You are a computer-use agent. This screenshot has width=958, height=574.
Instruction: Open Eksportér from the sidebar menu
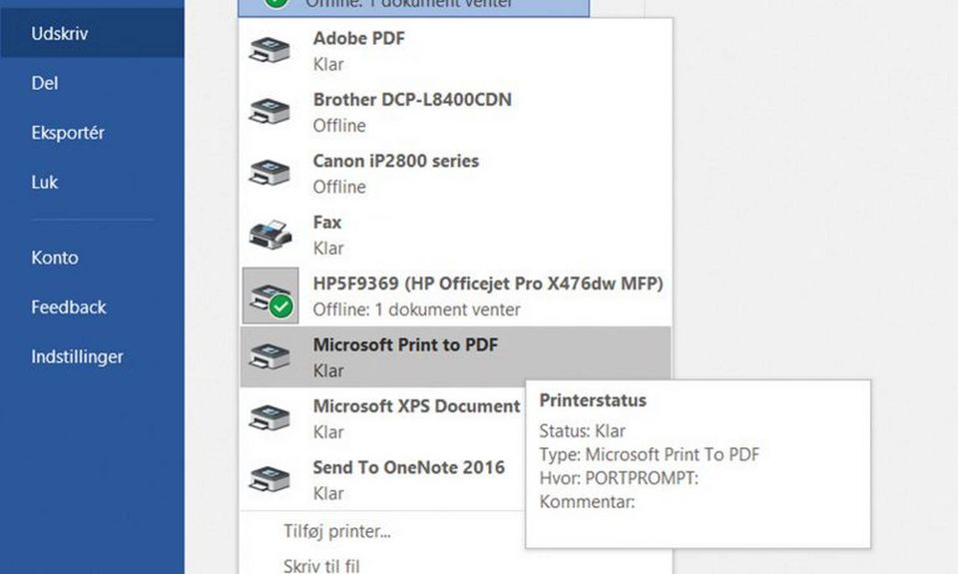pos(68,133)
